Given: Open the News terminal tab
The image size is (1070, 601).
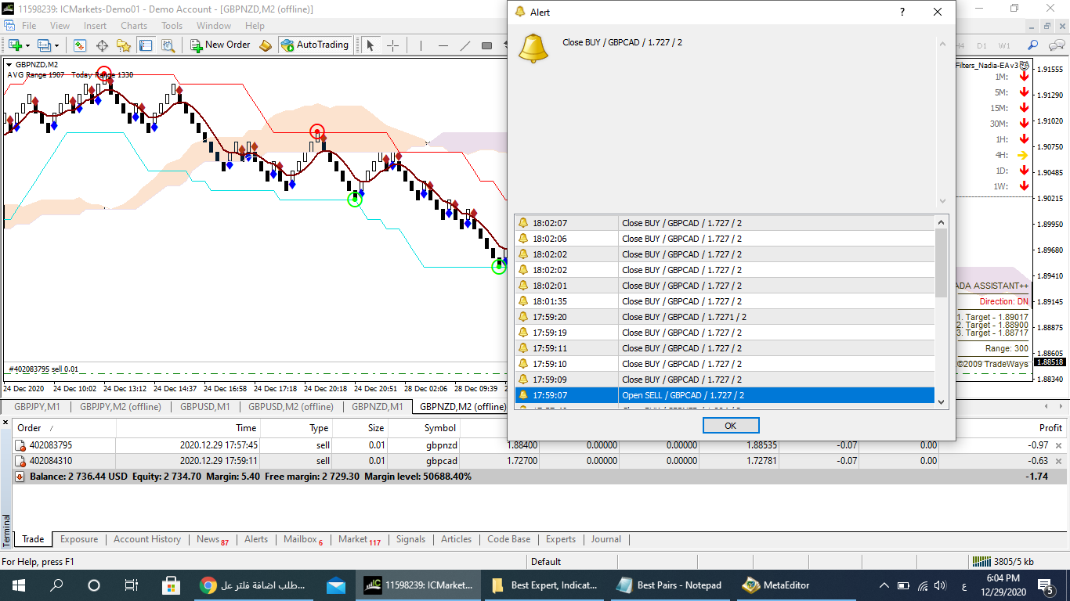Looking at the screenshot, I should tap(211, 539).
